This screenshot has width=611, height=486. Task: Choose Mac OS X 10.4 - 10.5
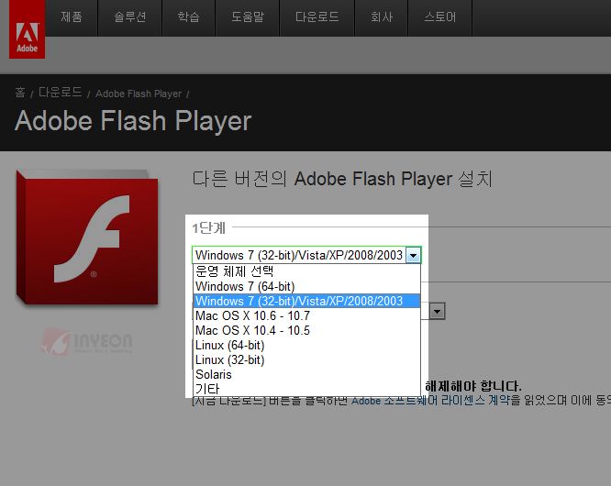tap(306, 330)
